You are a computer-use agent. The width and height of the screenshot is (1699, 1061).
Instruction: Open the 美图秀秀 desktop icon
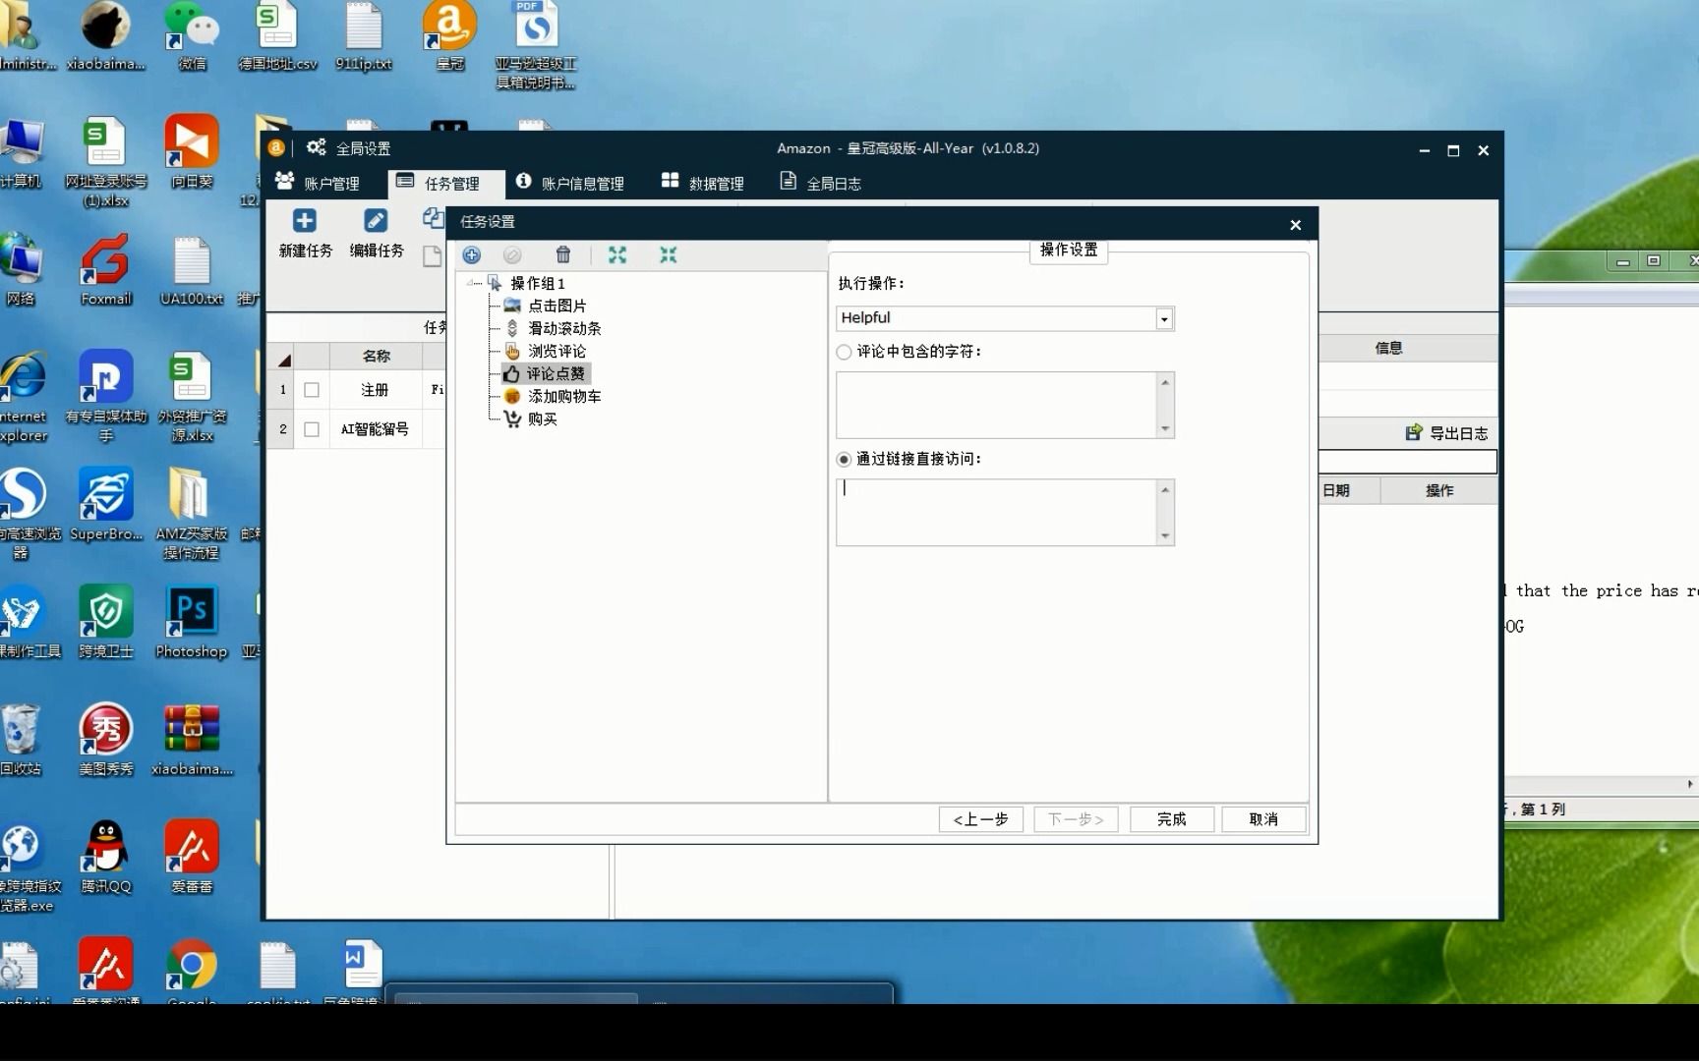pos(105,740)
